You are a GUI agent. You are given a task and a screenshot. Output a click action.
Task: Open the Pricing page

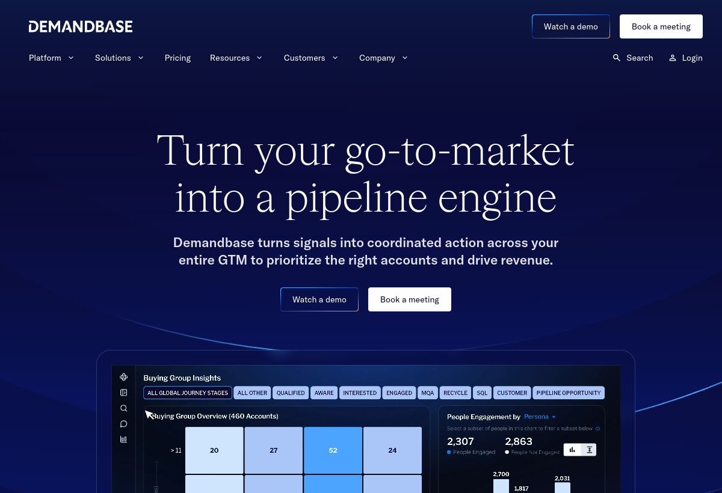(177, 58)
